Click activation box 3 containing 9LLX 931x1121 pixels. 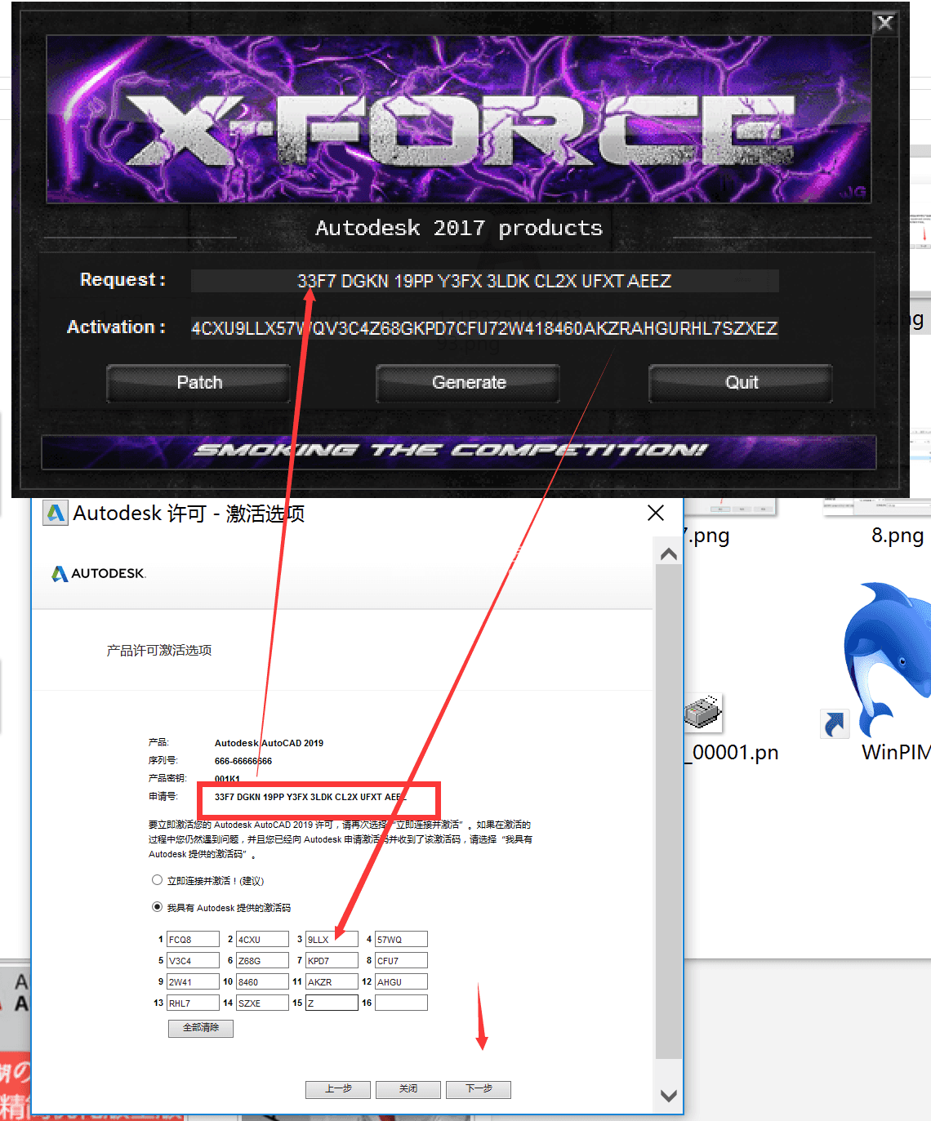[x=332, y=940]
